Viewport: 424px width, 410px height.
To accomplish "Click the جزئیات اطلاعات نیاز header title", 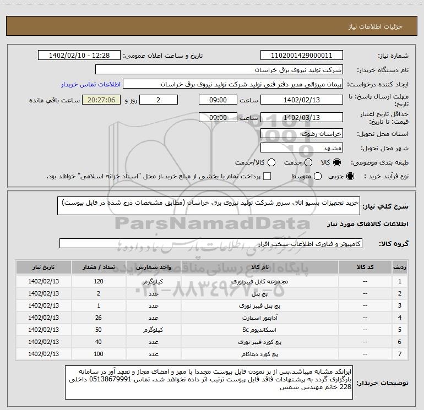I will pyautogui.click(x=376, y=26).
